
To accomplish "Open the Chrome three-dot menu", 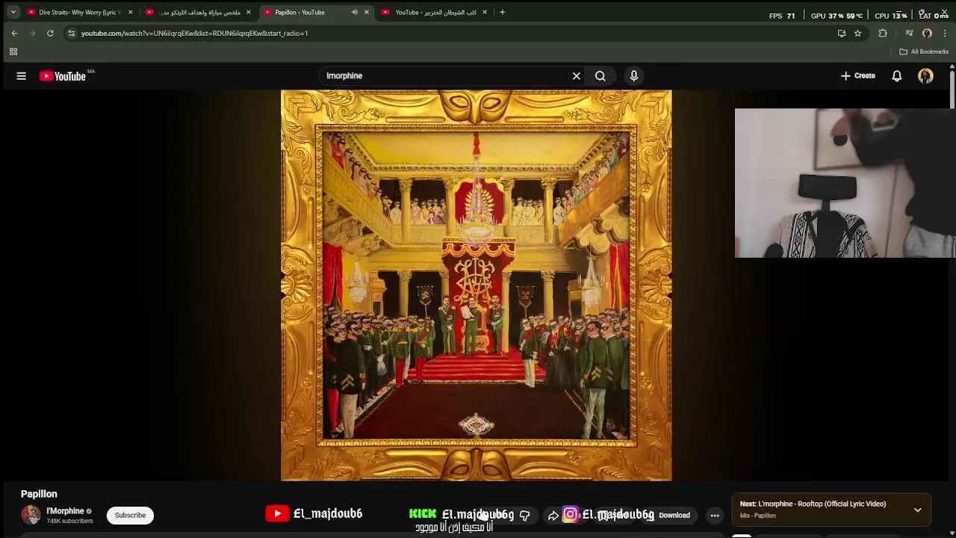I will tap(945, 33).
